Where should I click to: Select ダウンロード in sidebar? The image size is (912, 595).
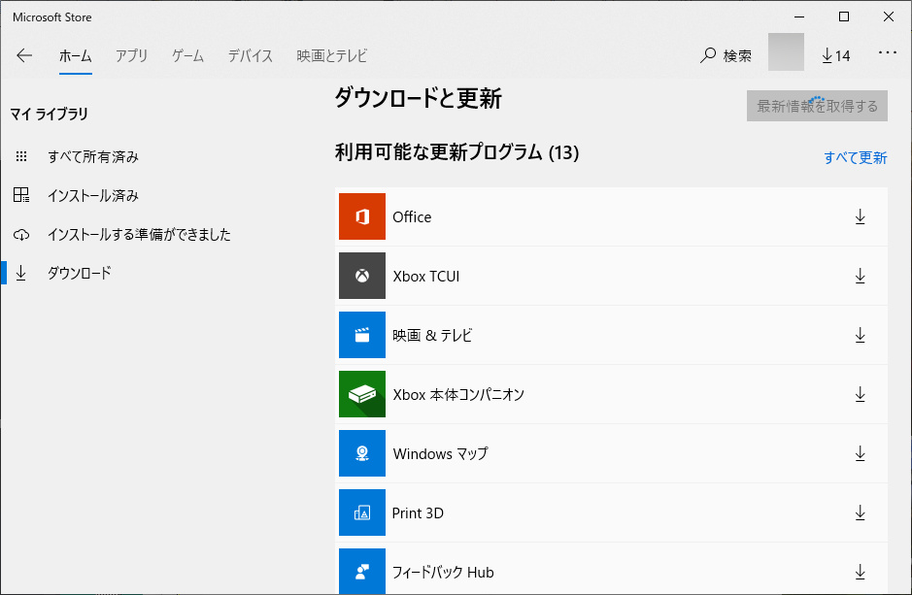click(x=79, y=273)
